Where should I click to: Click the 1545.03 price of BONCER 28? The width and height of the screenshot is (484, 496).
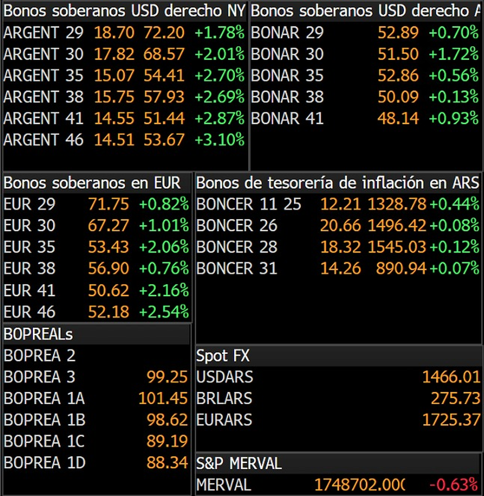(x=397, y=247)
